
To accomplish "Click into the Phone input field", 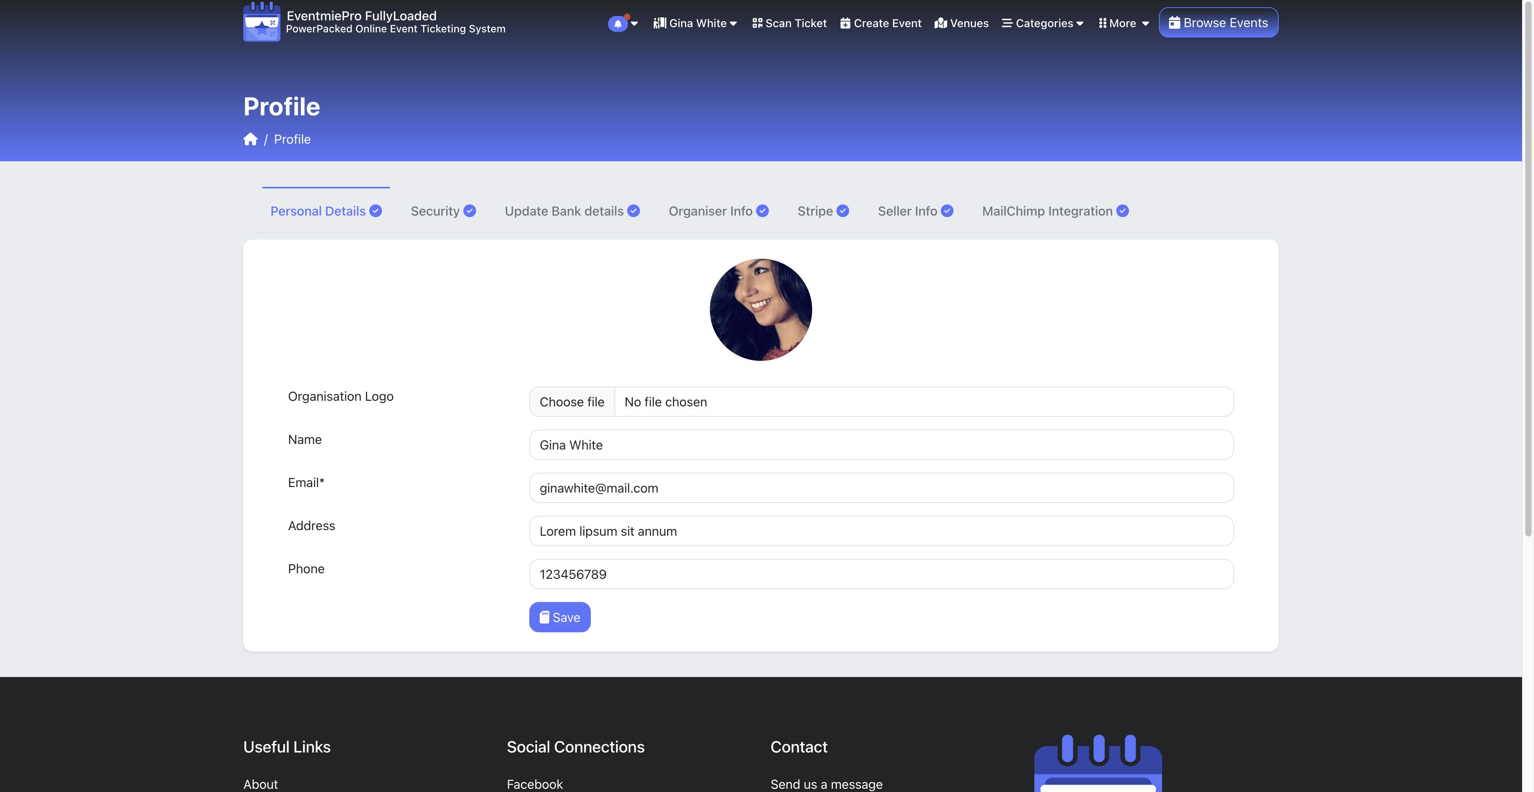I will tap(881, 574).
